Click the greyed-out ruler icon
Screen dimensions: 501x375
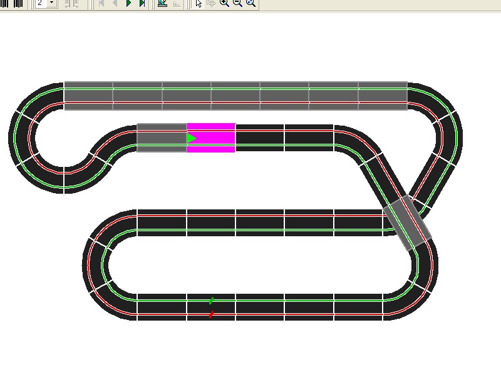click(177, 3)
